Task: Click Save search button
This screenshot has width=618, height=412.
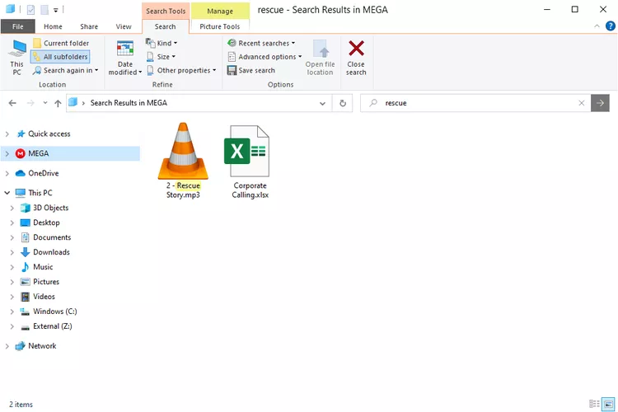Action: [251, 70]
